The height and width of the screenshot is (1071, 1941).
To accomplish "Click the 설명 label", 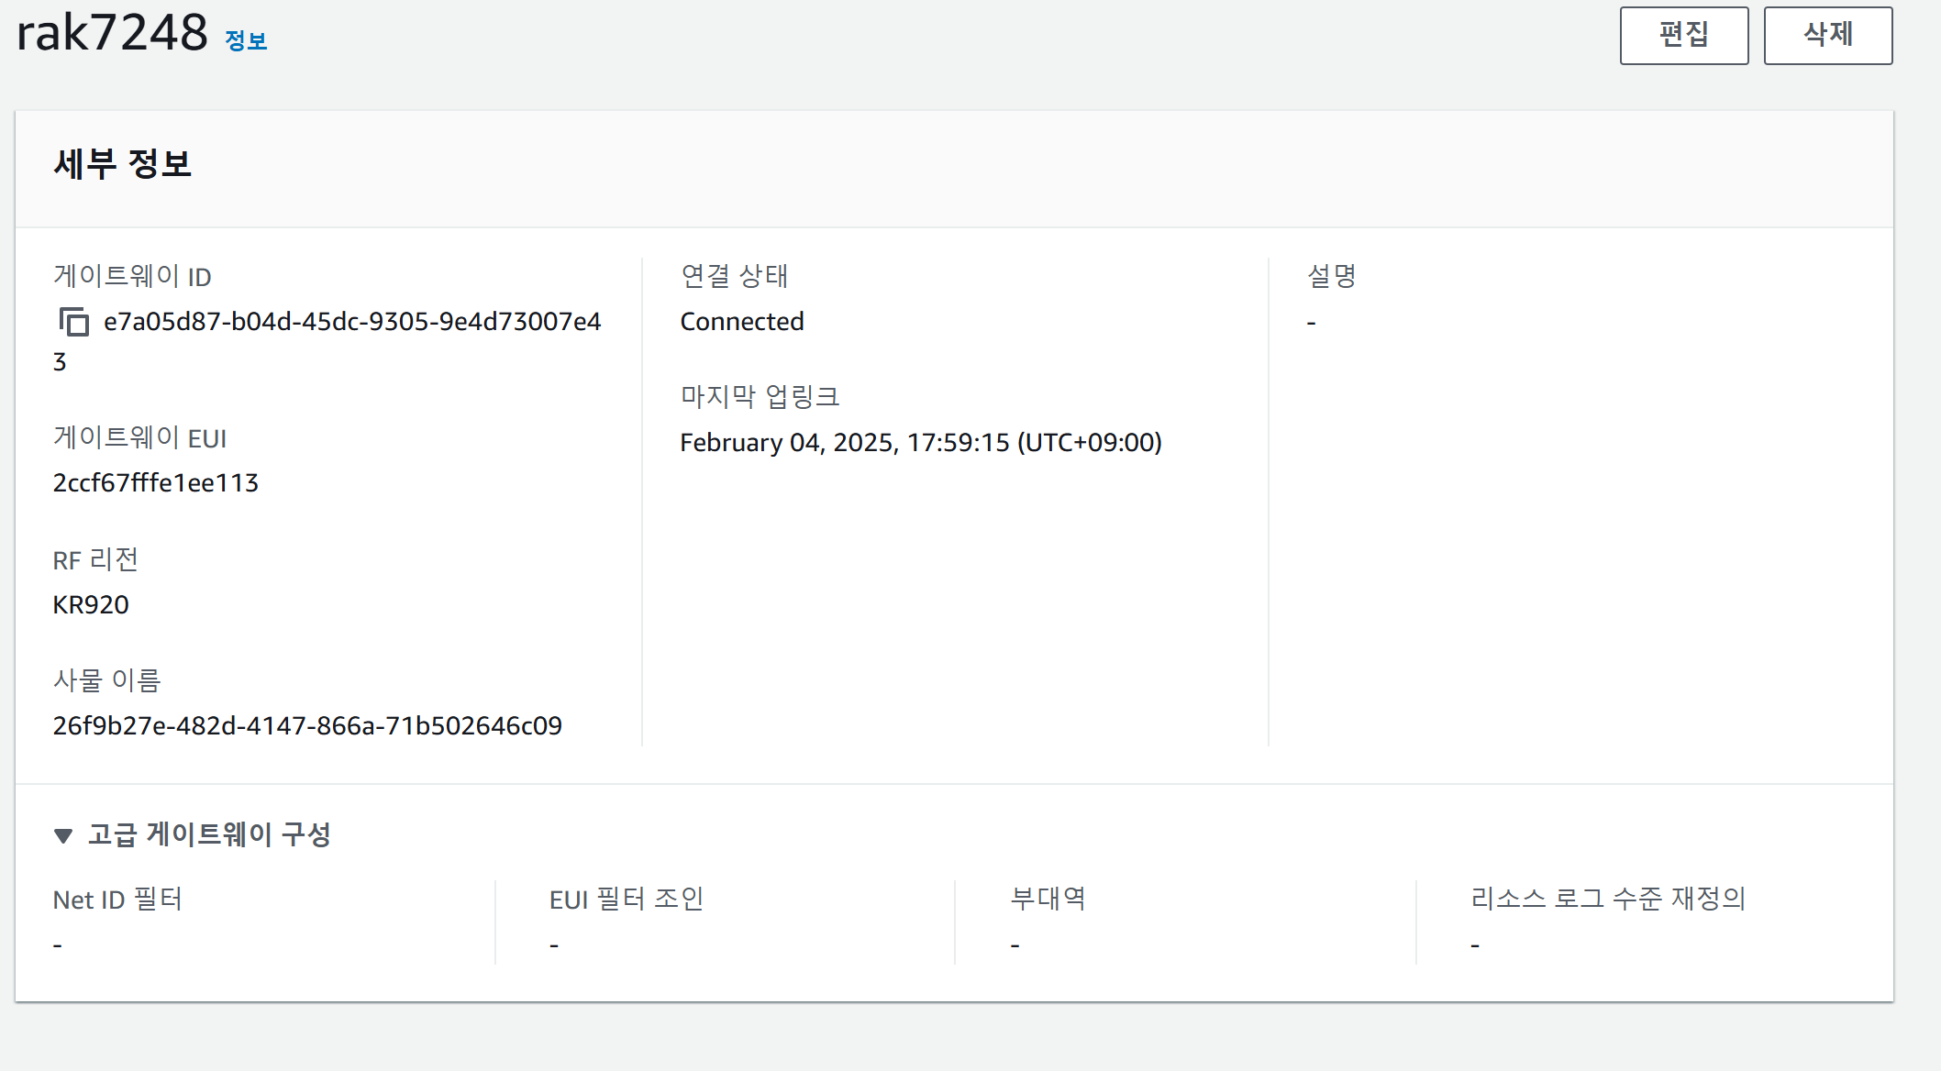I will pos(1331,276).
